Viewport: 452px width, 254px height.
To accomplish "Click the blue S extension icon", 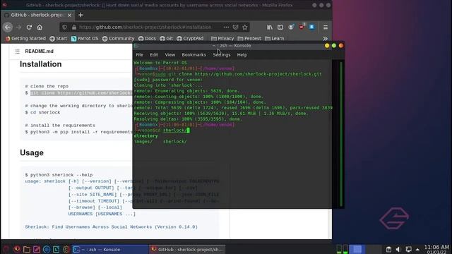I will (x=311, y=27).
